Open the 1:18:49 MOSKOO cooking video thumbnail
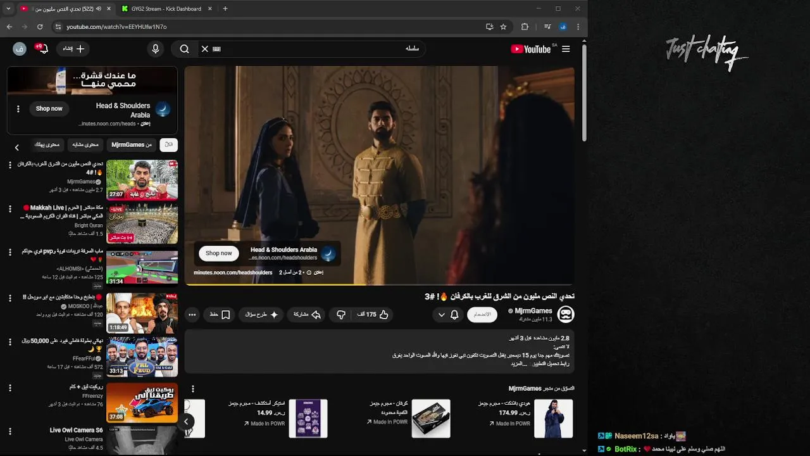The width and height of the screenshot is (810, 456). tap(142, 313)
